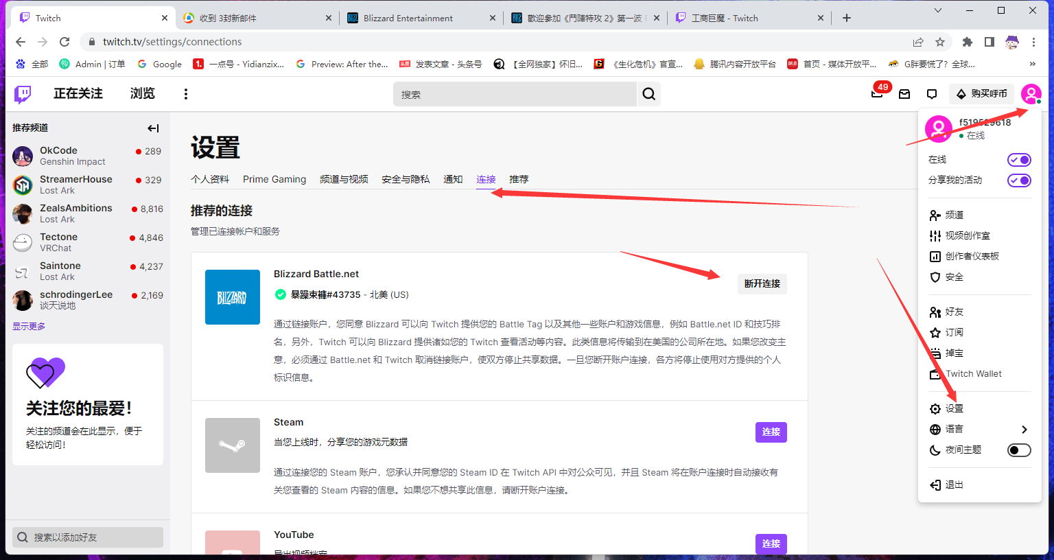This screenshot has width=1054, height=560.
Task: Collapse the recommended channels sidebar
Action: click(x=153, y=128)
